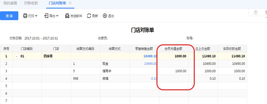The image size is (267, 104).
Task: Switch to the 对账收款 tab
Action: [x=31, y=3]
